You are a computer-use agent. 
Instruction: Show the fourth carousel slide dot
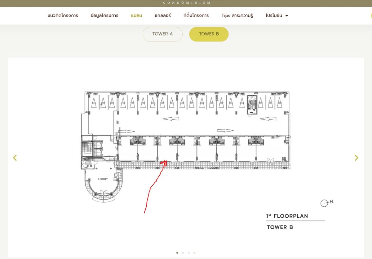point(194,253)
